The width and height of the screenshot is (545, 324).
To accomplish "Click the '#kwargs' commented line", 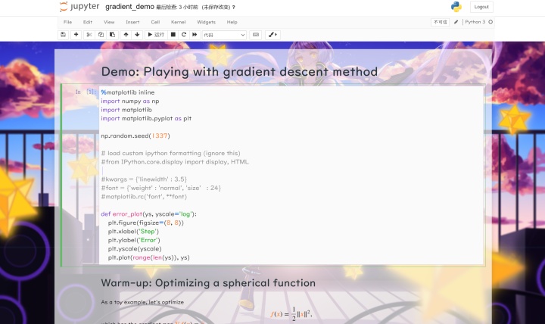I will click(144, 179).
